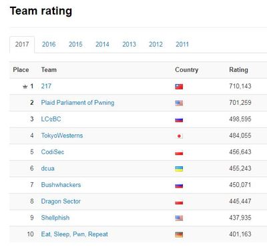Open the 217 team page

46,86
